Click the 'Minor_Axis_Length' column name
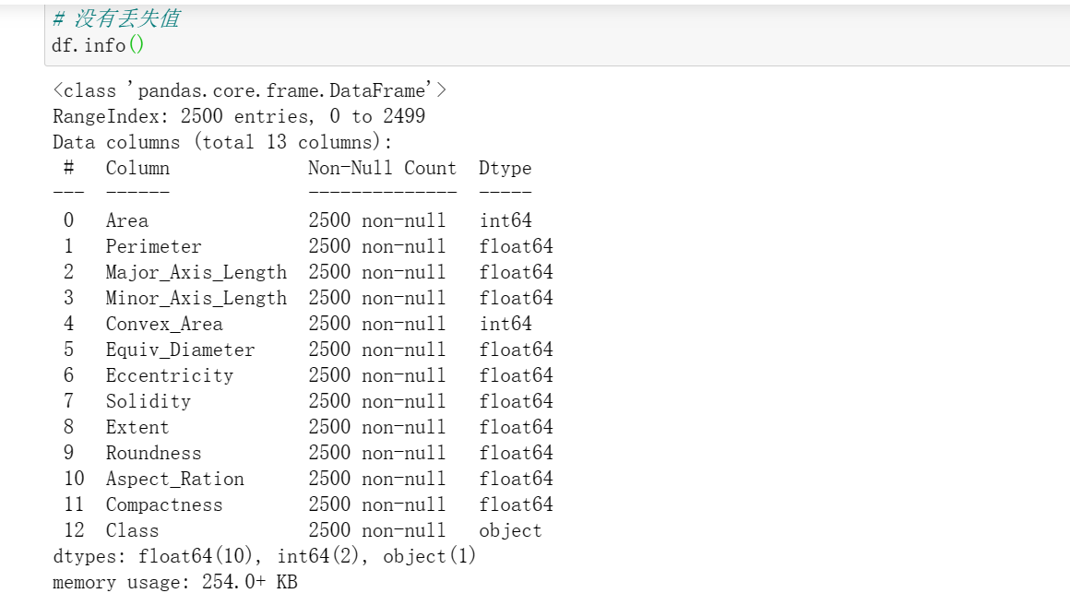This screenshot has width=1070, height=605. coord(196,298)
